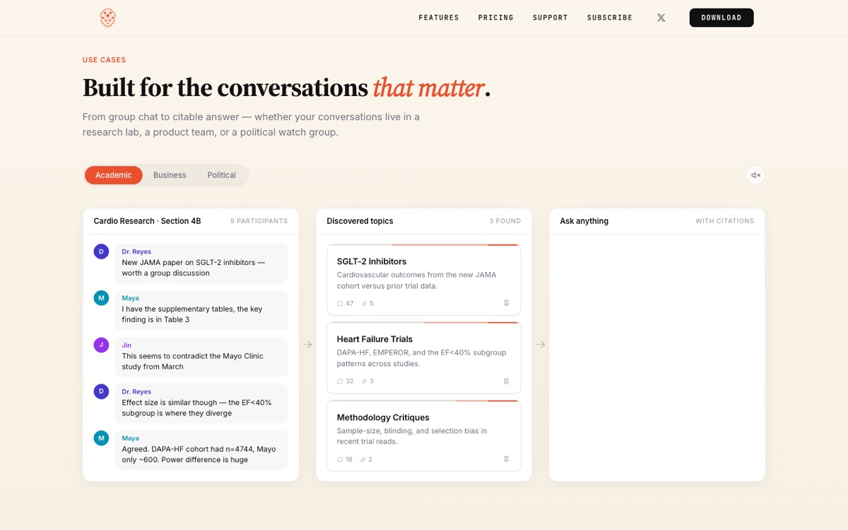Click the "Discovered topics" heading
Viewport: 848px width, 530px height.
[360, 221]
